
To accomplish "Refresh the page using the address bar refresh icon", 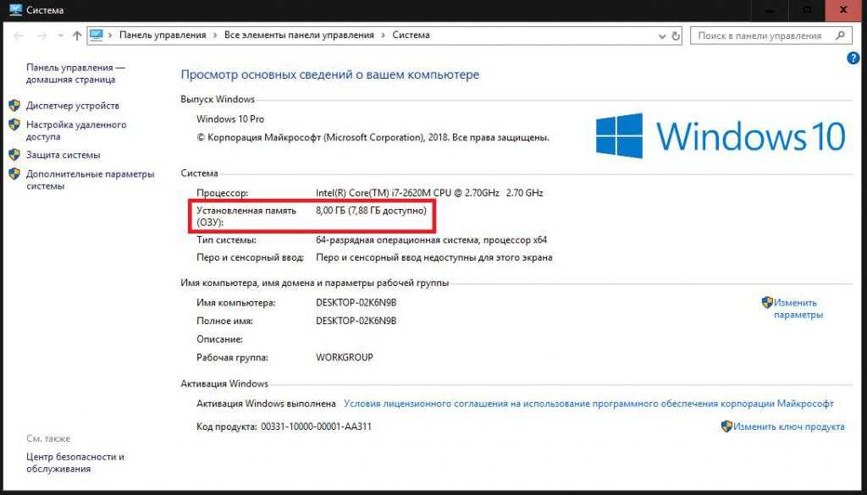I will pos(676,36).
